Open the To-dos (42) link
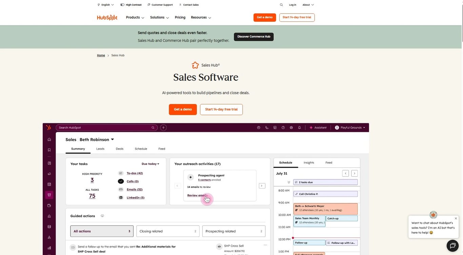 coord(135,173)
